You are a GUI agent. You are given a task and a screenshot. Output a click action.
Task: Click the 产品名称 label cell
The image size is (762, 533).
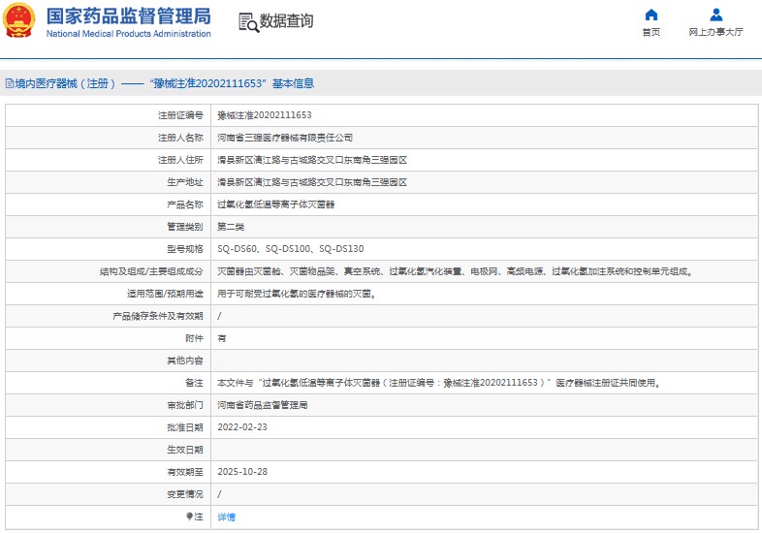(x=108, y=204)
